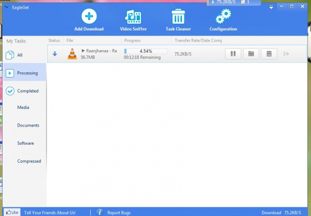The image size is (311, 216).
Task: Click the EagleGet logo icon
Action: [x=7, y=7]
